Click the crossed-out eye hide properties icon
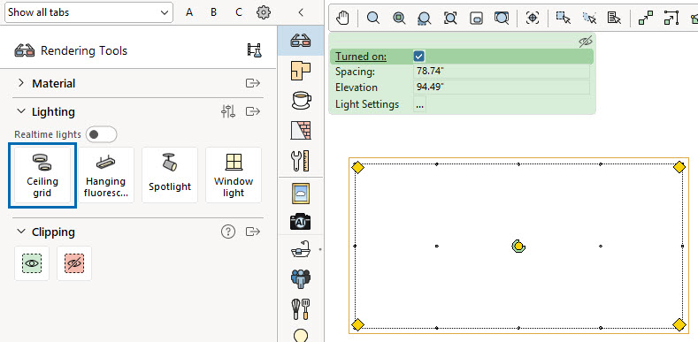 pos(586,42)
